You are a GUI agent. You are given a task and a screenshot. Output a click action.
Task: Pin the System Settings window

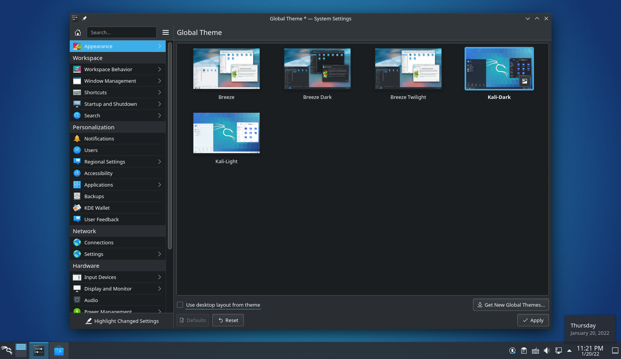point(84,18)
